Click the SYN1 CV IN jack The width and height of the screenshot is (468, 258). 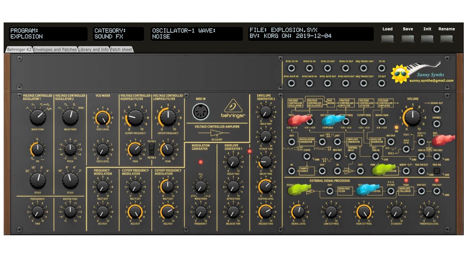click(291, 68)
